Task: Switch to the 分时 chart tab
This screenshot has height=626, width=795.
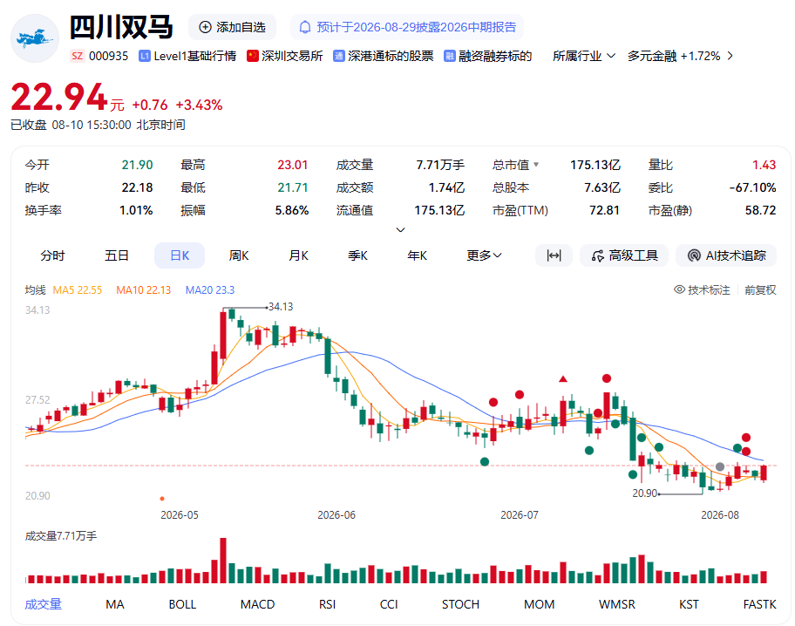Action: [x=52, y=255]
